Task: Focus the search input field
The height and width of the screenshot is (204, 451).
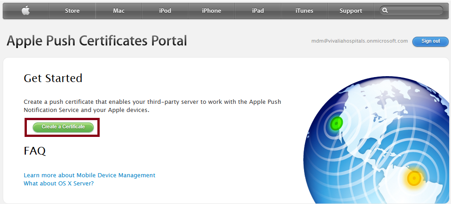Action: click(411, 10)
